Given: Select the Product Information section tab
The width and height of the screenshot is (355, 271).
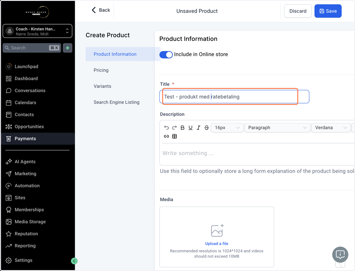Looking at the screenshot, I should pyautogui.click(x=123, y=54).
